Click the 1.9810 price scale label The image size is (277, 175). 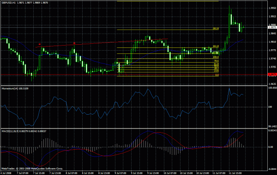coord(272,42)
